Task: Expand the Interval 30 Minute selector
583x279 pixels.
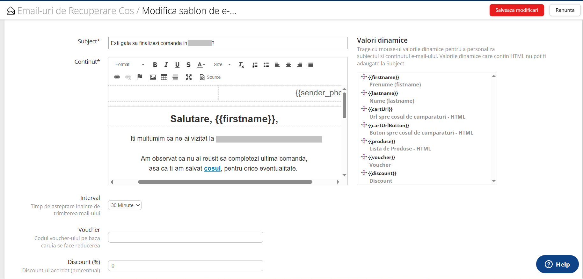Action: pos(125,205)
